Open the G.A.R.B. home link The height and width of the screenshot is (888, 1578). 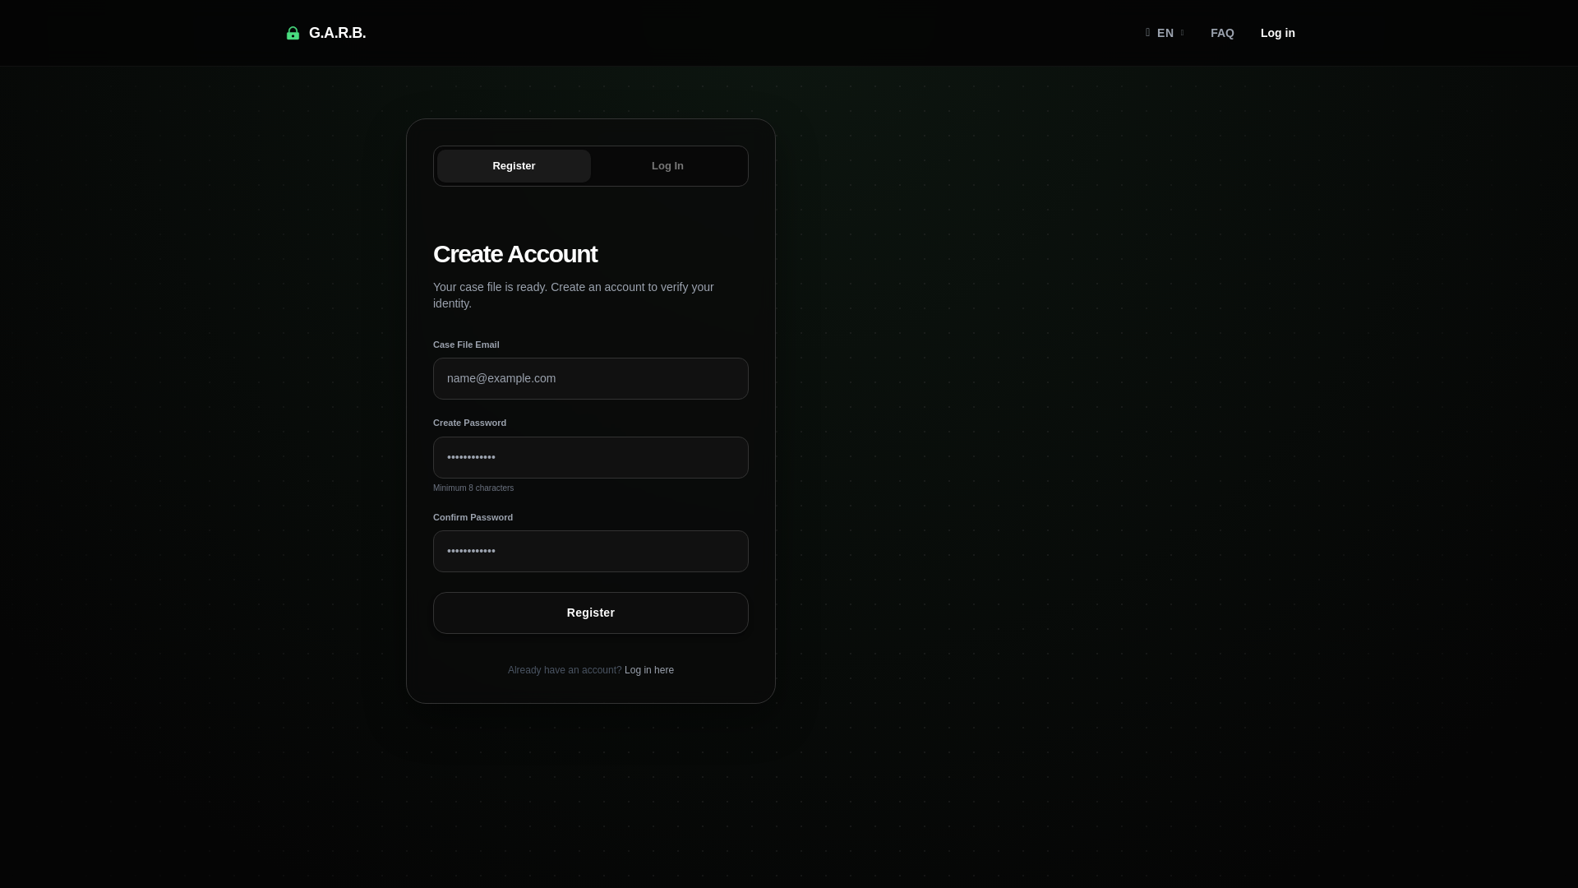click(x=325, y=33)
